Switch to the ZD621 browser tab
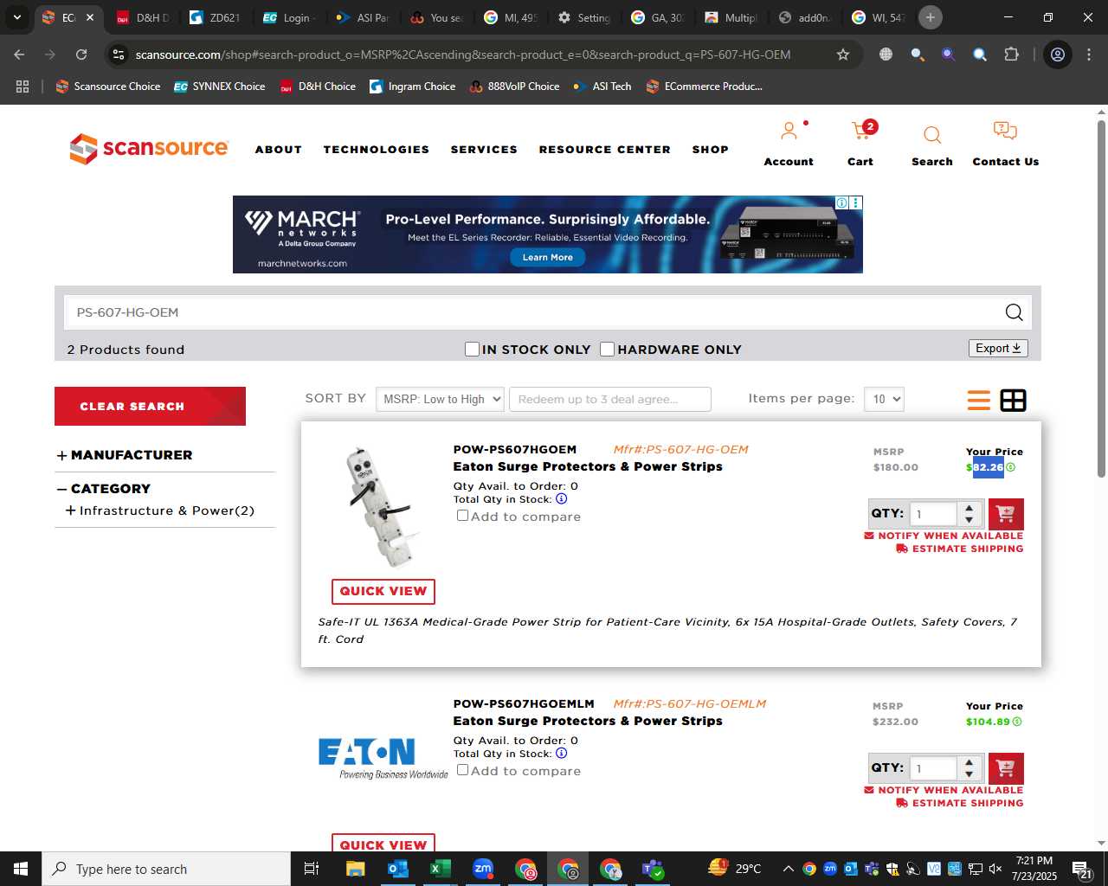The width and height of the screenshot is (1108, 886). (x=216, y=17)
